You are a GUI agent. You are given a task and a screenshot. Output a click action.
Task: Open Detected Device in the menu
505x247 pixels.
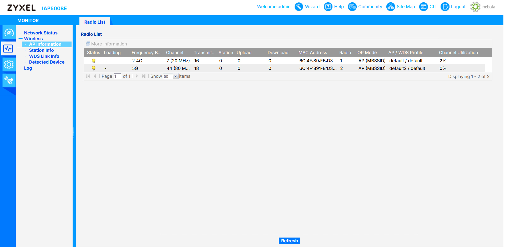click(47, 62)
